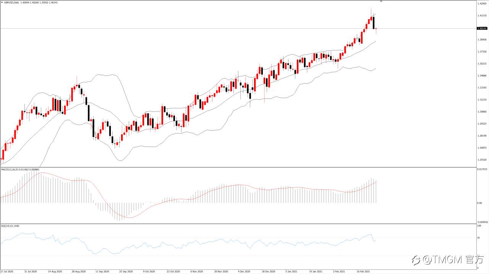Select the GBPUSD,Daily chart title text

(12, 2)
